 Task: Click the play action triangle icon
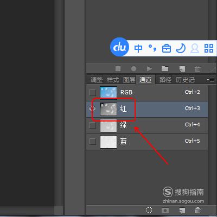coord(149,69)
